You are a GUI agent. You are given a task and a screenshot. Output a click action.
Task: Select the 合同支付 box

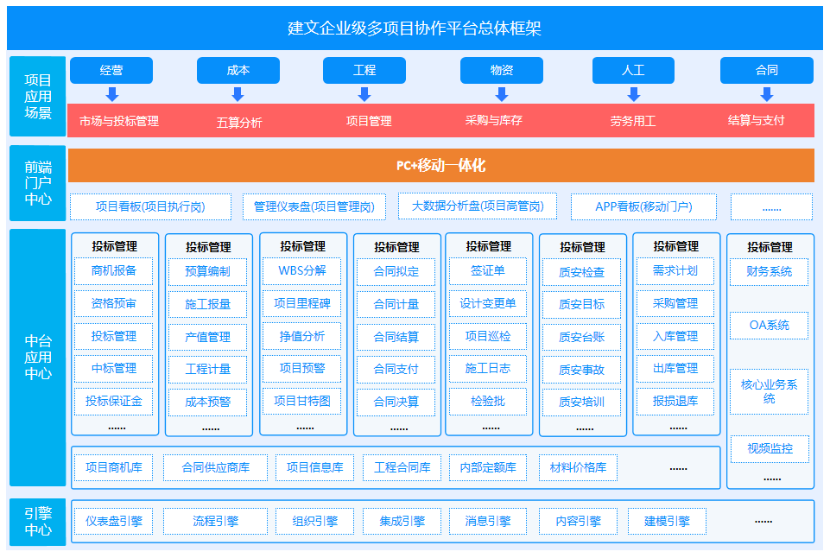[396, 370]
